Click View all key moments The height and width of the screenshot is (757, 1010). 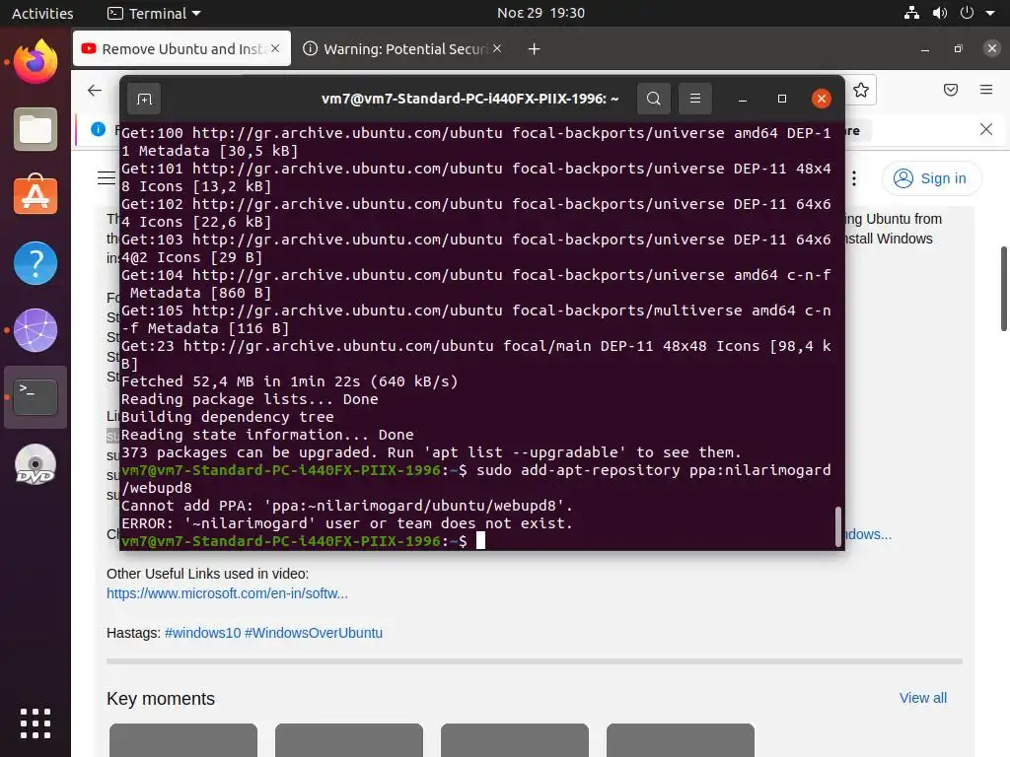922,698
